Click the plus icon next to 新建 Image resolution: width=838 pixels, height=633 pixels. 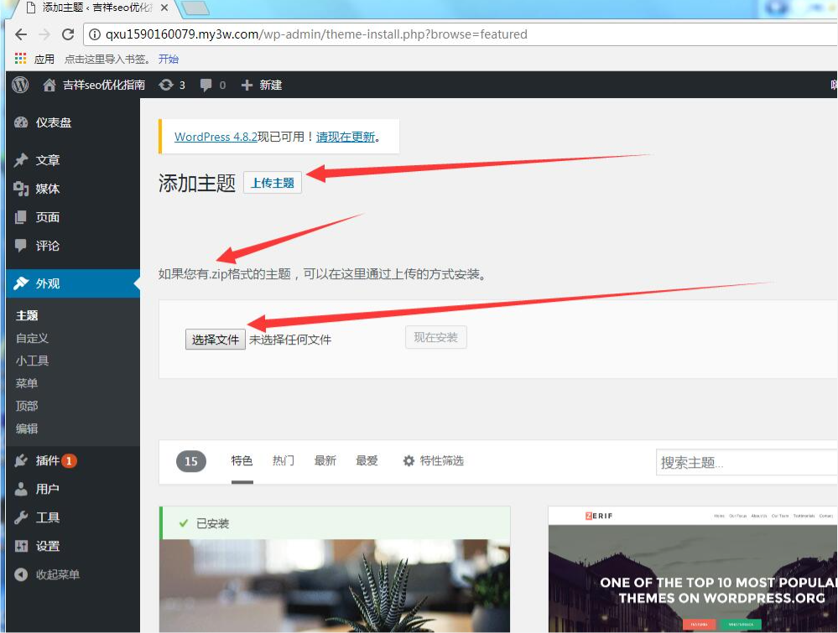coord(247,85)
